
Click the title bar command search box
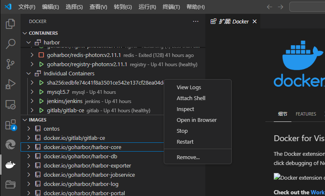(x=307, y=7)
